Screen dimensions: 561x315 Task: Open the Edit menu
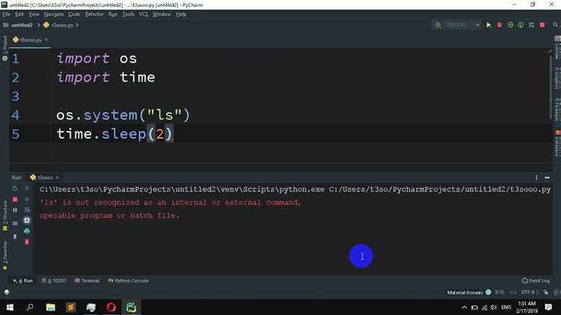(19, 14)
